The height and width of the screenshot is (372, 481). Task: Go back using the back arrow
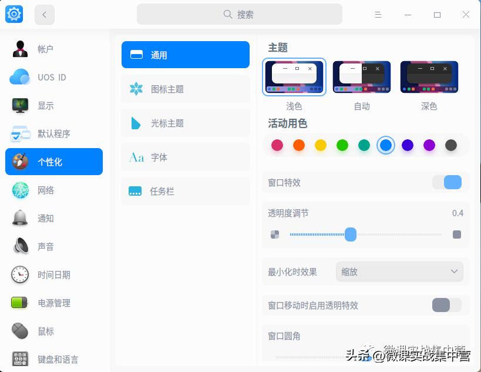pos(45,14)
